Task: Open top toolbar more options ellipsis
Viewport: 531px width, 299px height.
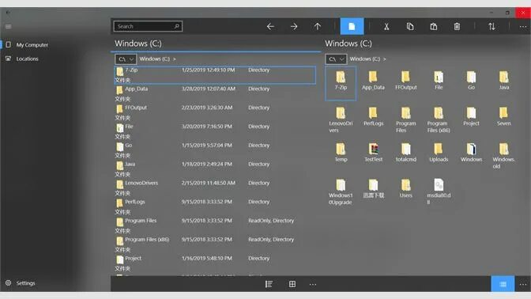Action: [x=523, y=27]
